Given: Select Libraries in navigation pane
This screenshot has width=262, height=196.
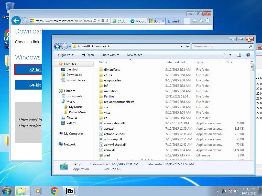Looking at the screenshot, I should coord(70,91).
